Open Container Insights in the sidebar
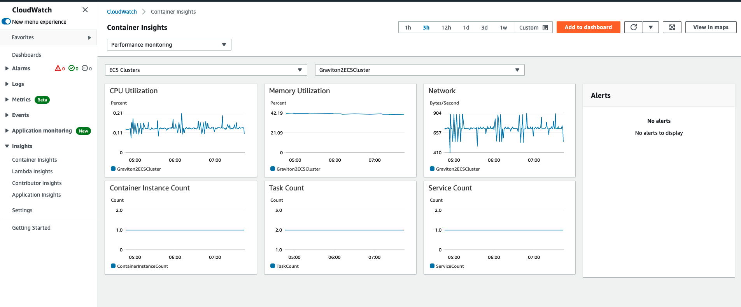Screen dimensions: 741x307 click(35, 160)
